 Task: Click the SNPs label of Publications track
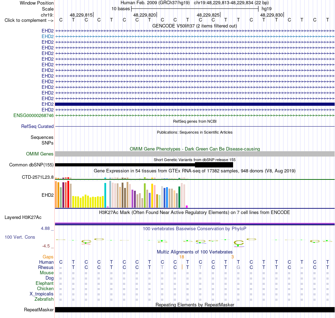48,143
